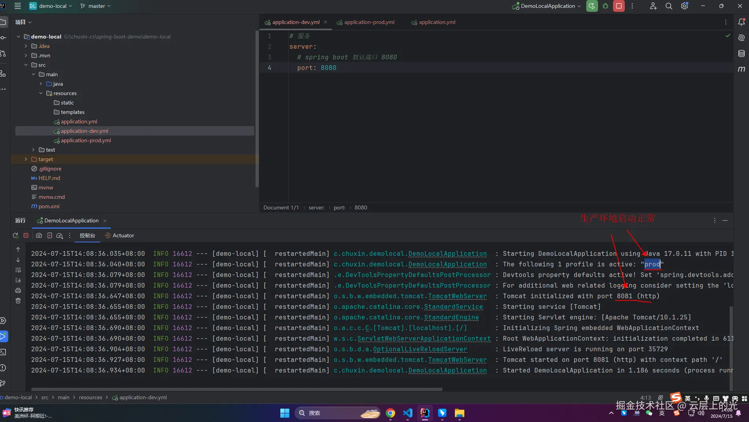The image size is (749, 422).
Task: Expand the target folder
Action: (x=26, y=159)
